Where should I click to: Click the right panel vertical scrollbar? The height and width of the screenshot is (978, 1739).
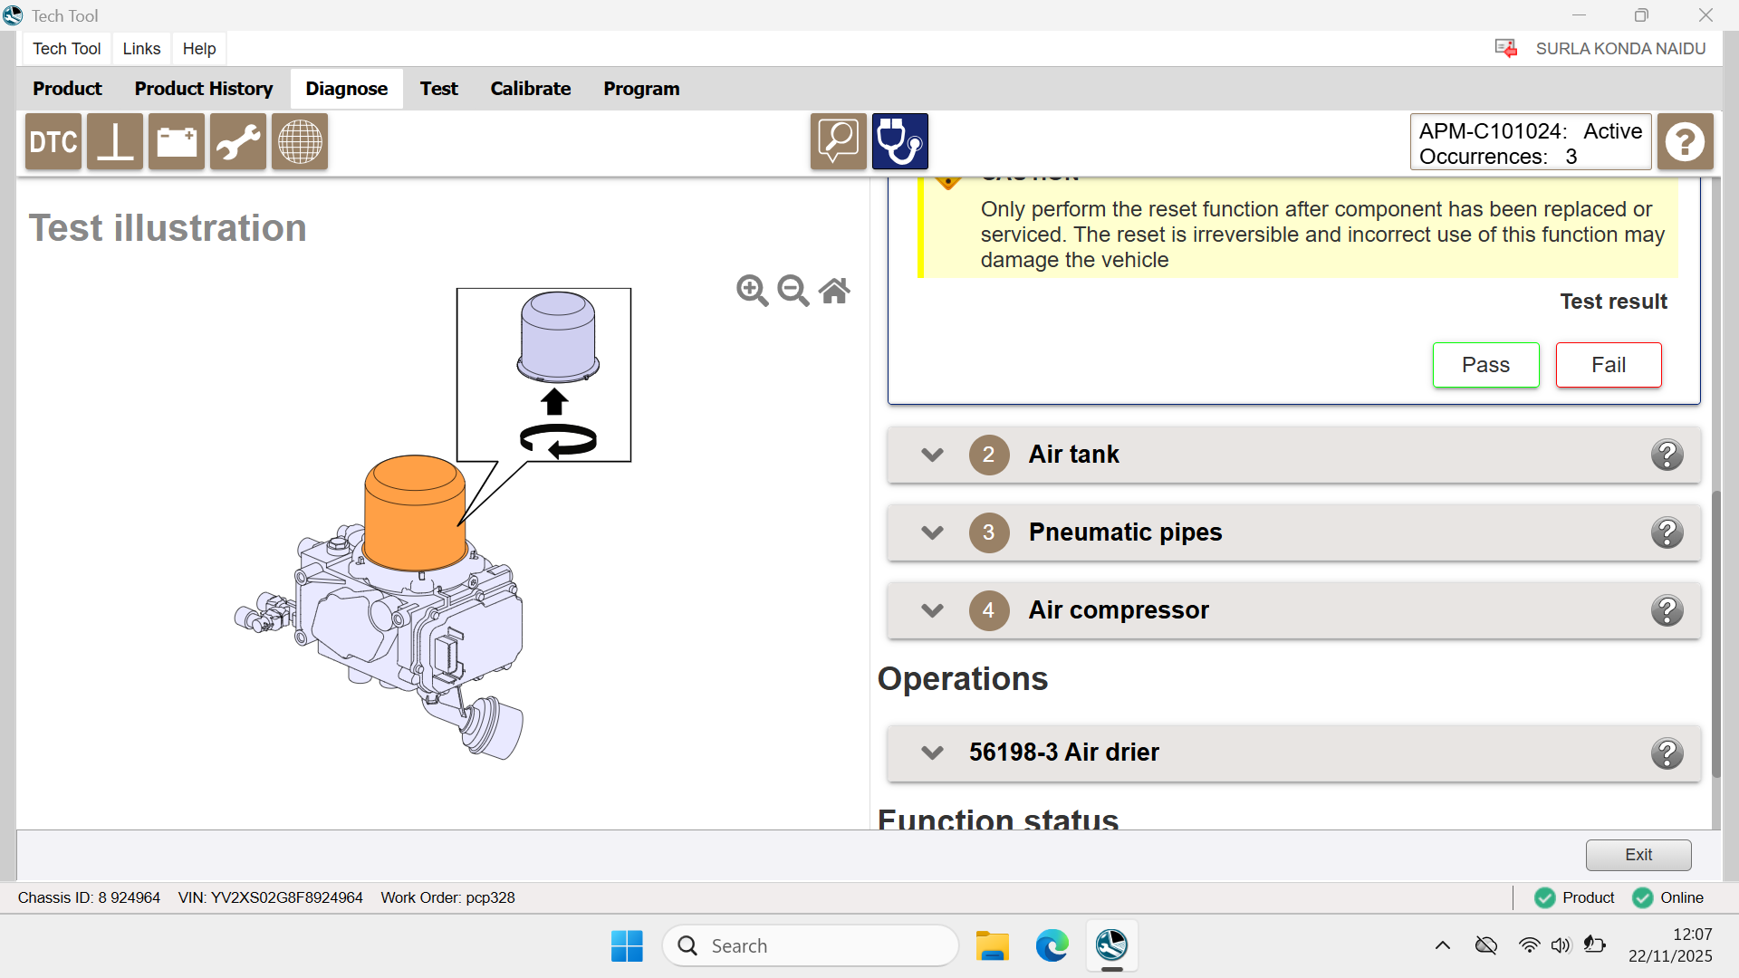[x=1716, y=634]
